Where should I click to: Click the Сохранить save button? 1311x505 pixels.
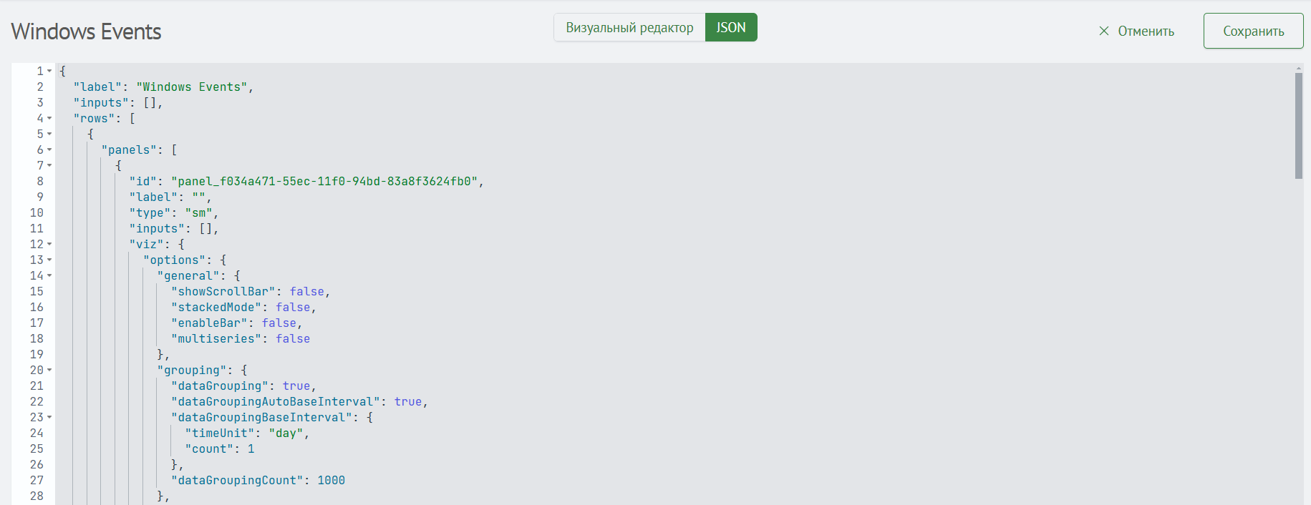pyautogui.click(x=1253, y=31)
